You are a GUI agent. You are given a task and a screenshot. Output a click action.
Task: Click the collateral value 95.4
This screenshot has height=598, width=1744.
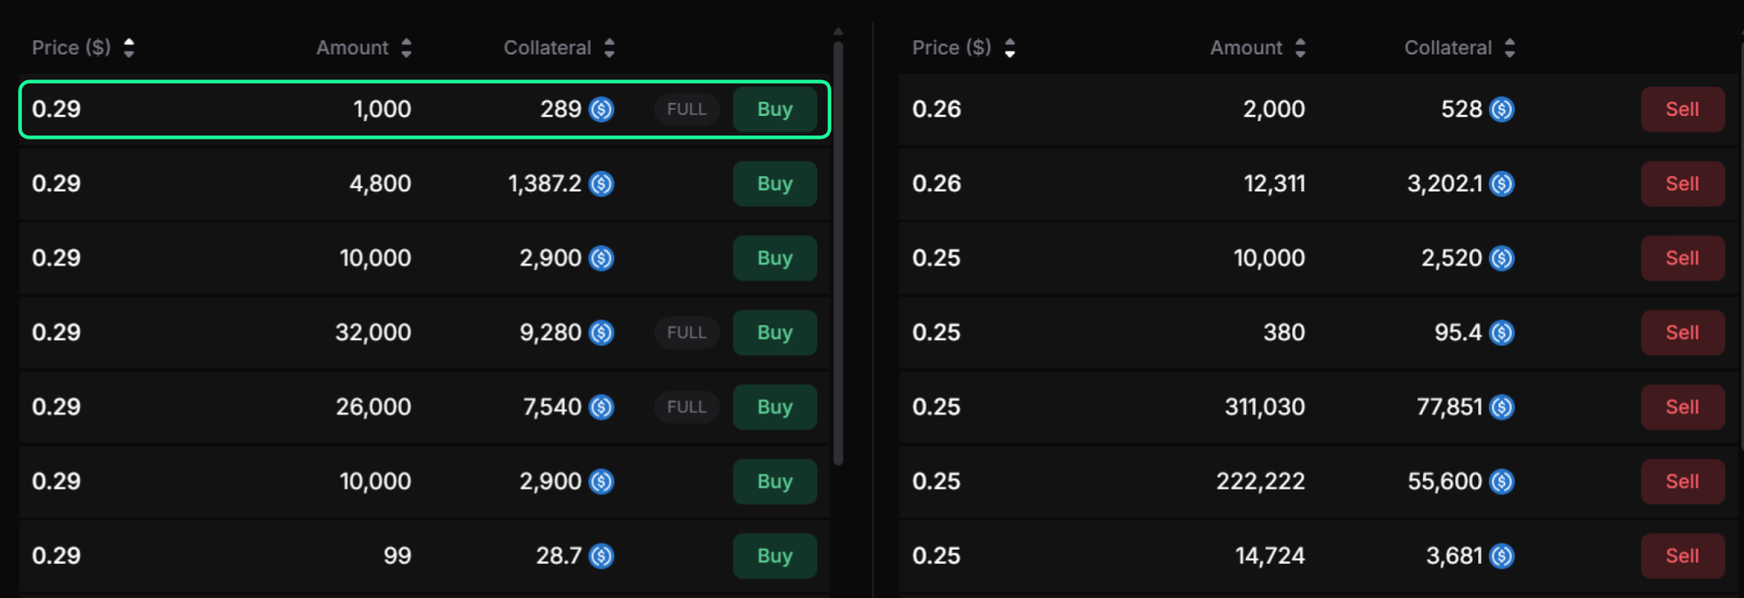(x=1458, y=333)
